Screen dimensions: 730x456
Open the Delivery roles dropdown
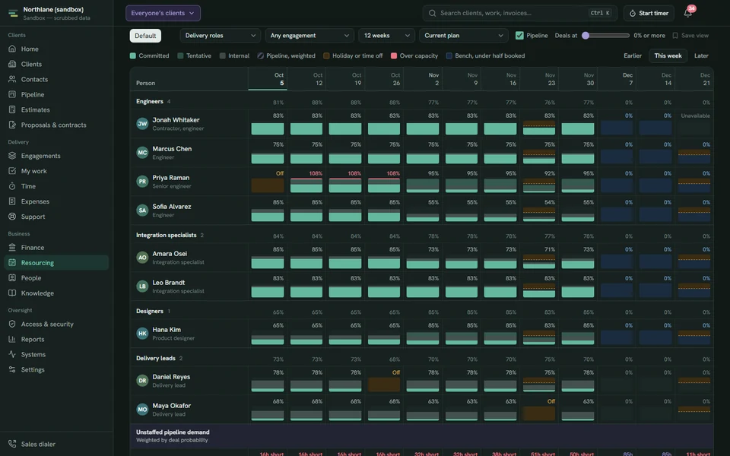pyautogui.click(x=221, y=36)
